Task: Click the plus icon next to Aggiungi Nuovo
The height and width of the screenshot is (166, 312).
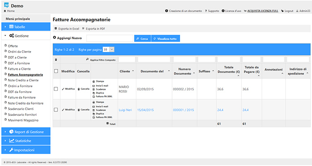Action: click(55, 38)
